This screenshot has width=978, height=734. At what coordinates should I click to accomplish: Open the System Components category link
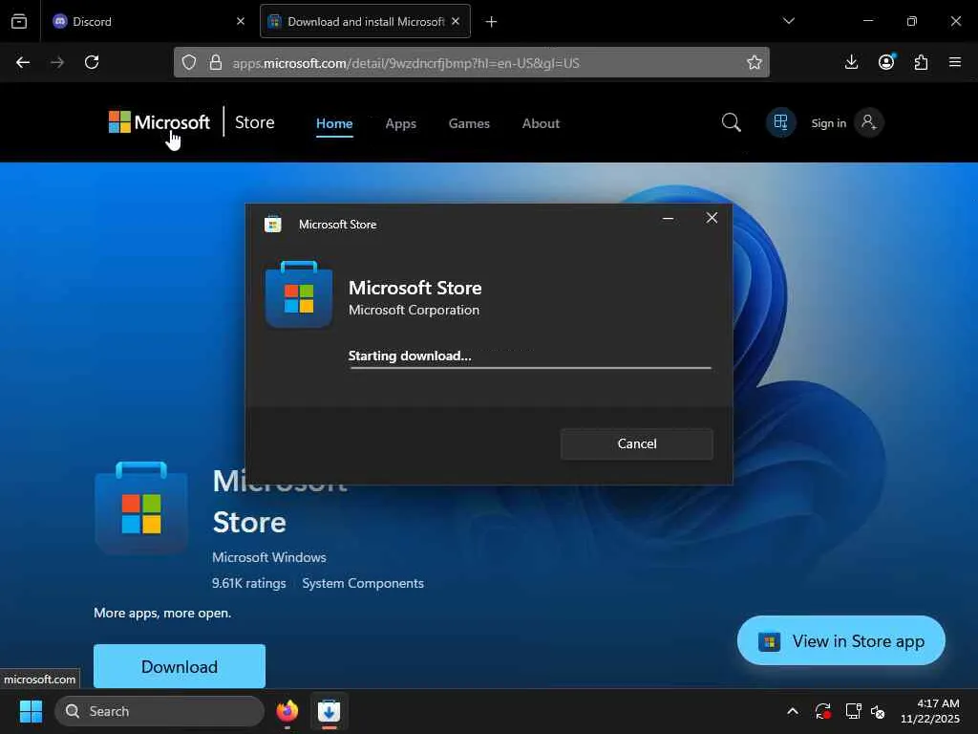point(363,583)
